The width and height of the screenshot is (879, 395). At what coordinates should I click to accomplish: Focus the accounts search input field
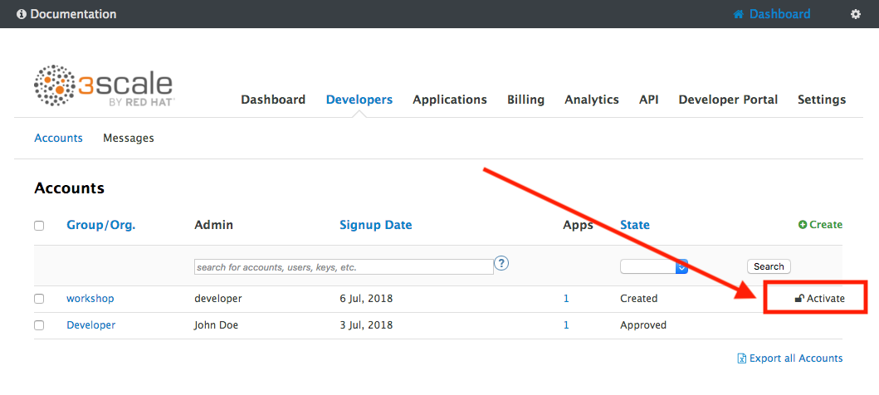(x=344, y=267)
